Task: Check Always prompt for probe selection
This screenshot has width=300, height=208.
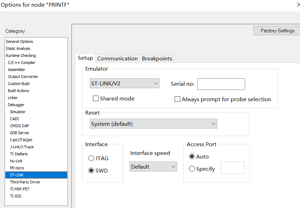Action: pos(177,99)
